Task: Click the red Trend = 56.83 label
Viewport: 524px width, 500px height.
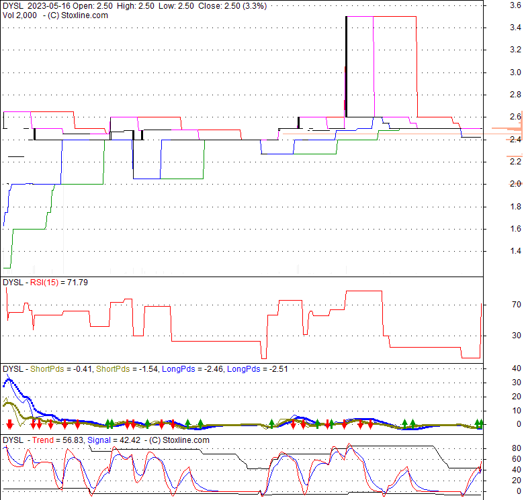Action: point(58,440)
